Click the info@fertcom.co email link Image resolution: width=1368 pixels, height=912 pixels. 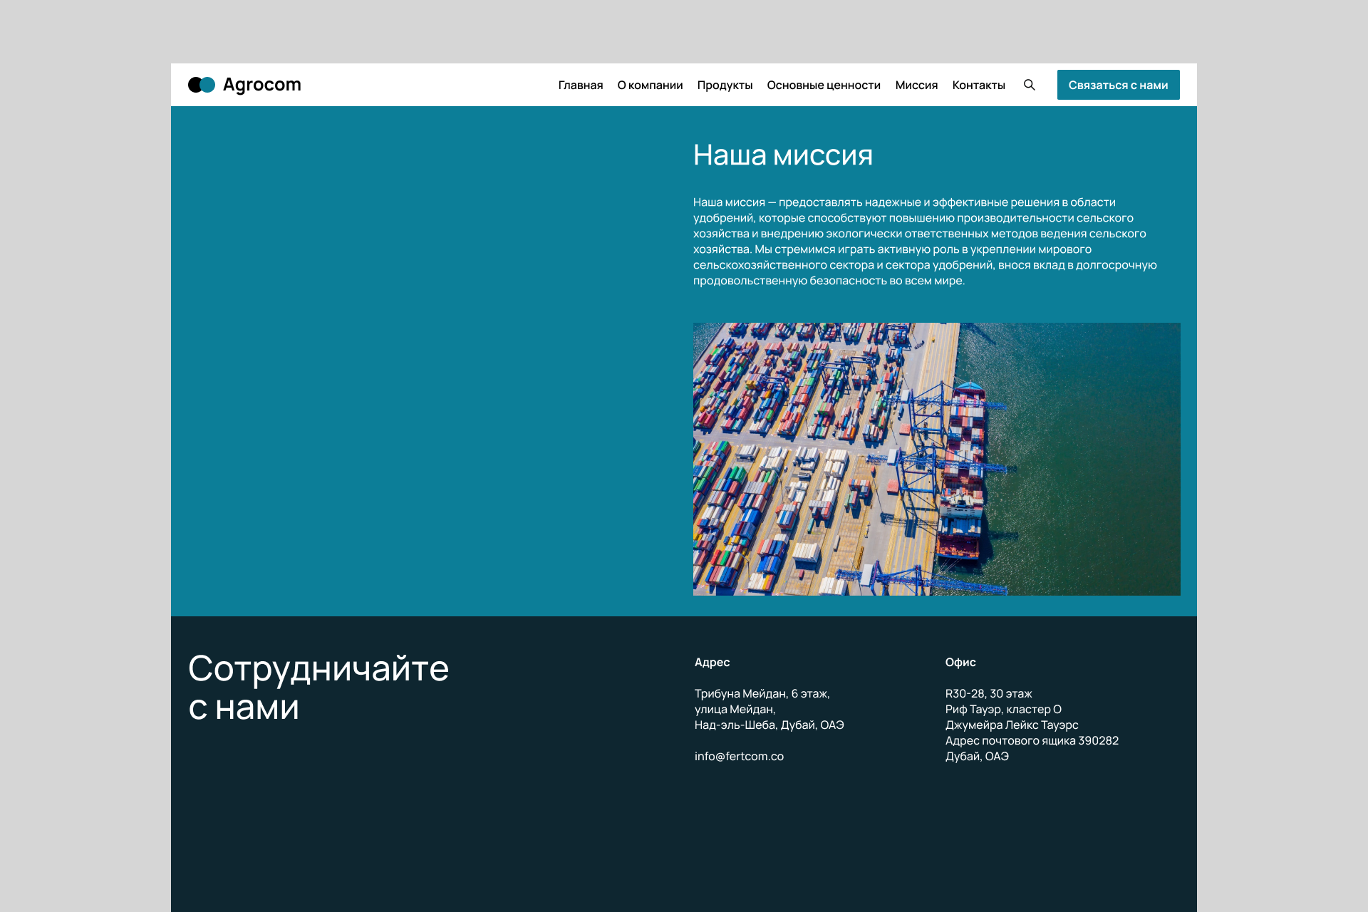739,756
